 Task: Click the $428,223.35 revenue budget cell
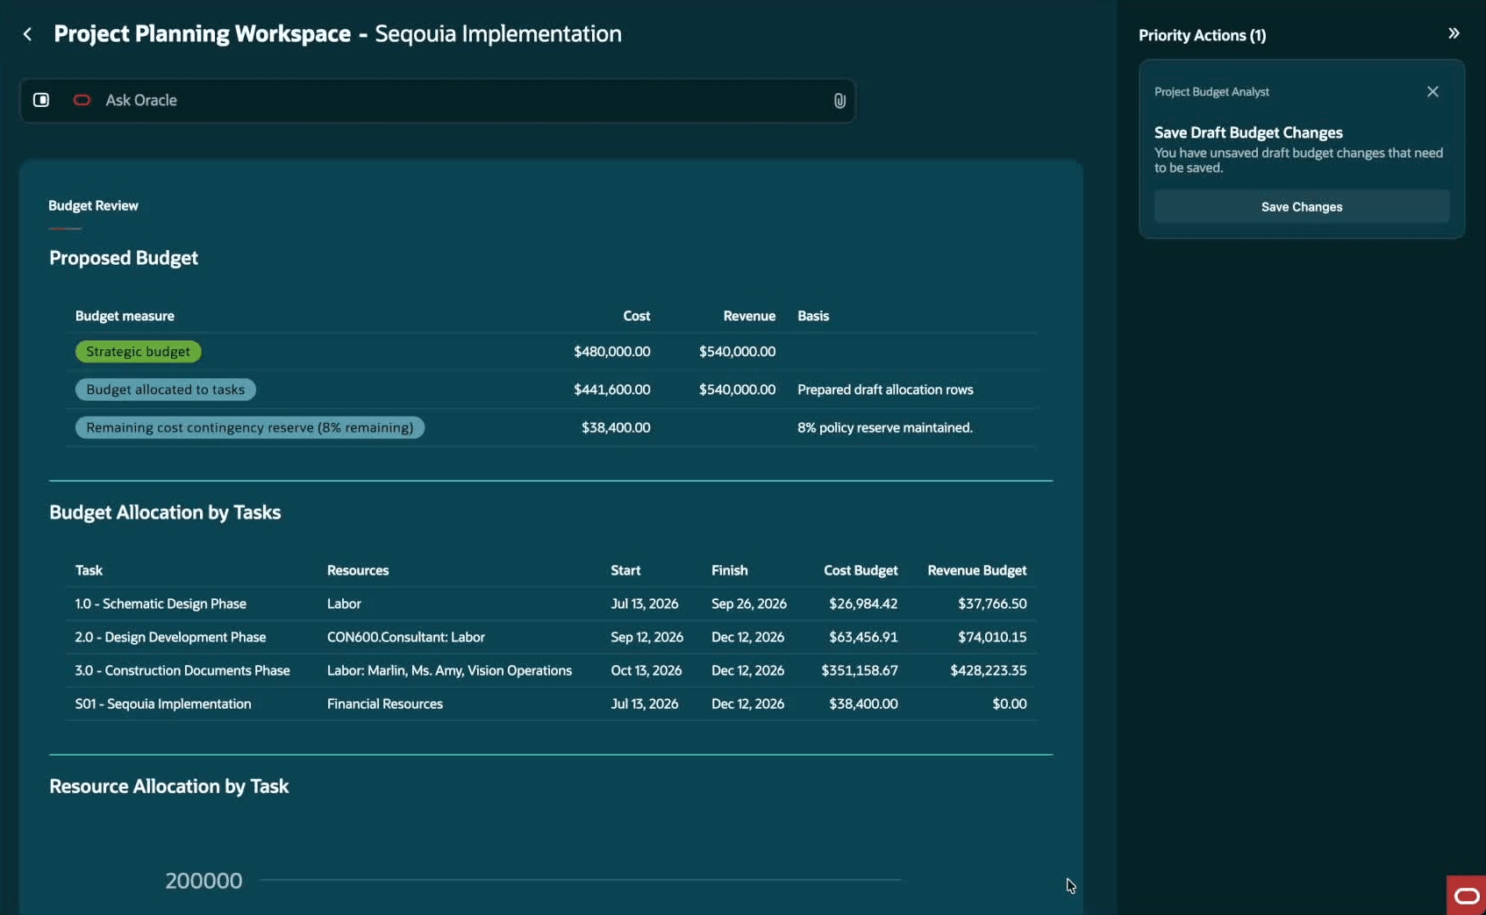coord(988,670)
